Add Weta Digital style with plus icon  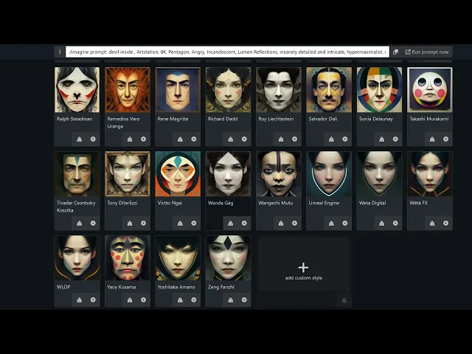point(395,223)
